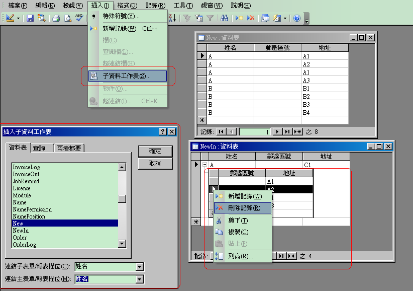Click the Find binoculars icon

(x=224, y=18)
